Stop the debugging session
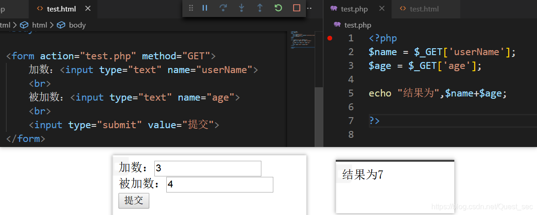 tap(297, 8)
